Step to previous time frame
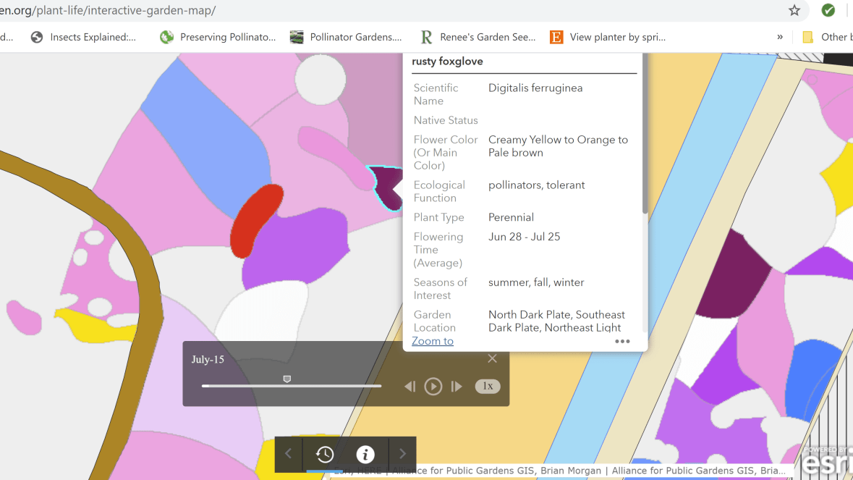The image size is (853, 480). (x=409, y=387)
